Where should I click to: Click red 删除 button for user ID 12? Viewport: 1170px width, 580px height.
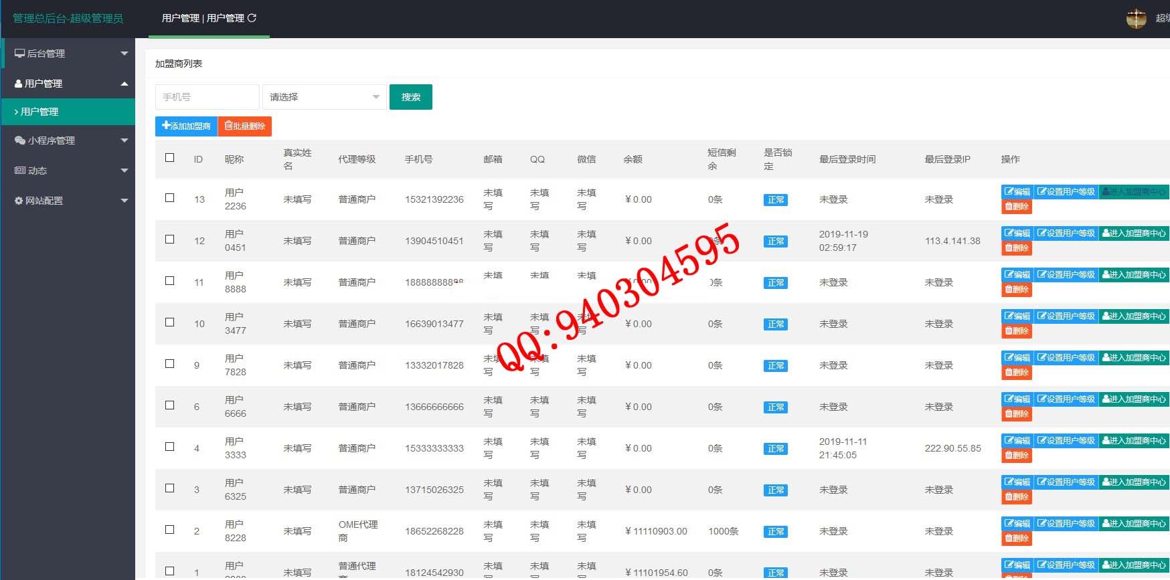click(x=1016, y=248)
